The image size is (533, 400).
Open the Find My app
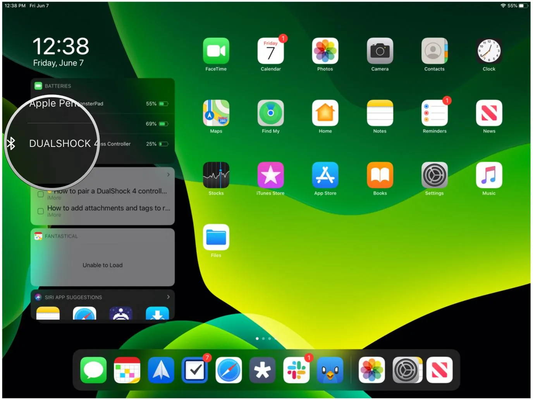click(x=270, y=113)
